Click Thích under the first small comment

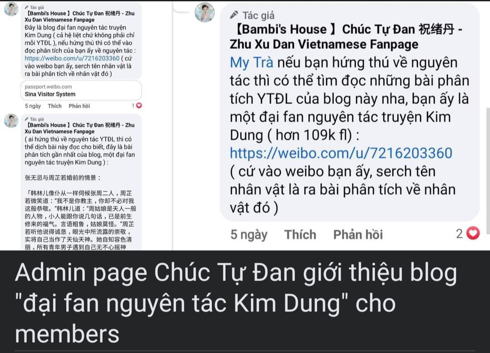click(x=55, y=106)
